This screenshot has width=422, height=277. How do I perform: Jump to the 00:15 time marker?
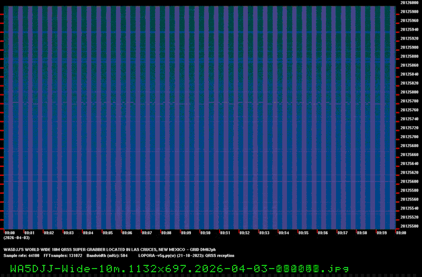click(303, 233)
